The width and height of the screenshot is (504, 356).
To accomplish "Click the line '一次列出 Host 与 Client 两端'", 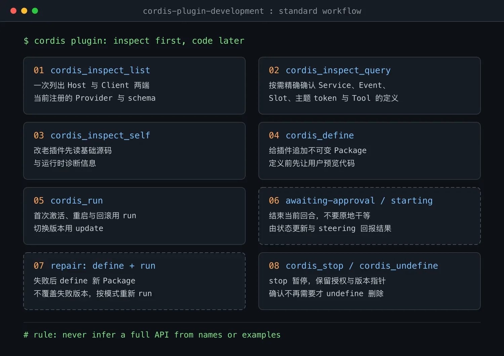I will 92,85.
